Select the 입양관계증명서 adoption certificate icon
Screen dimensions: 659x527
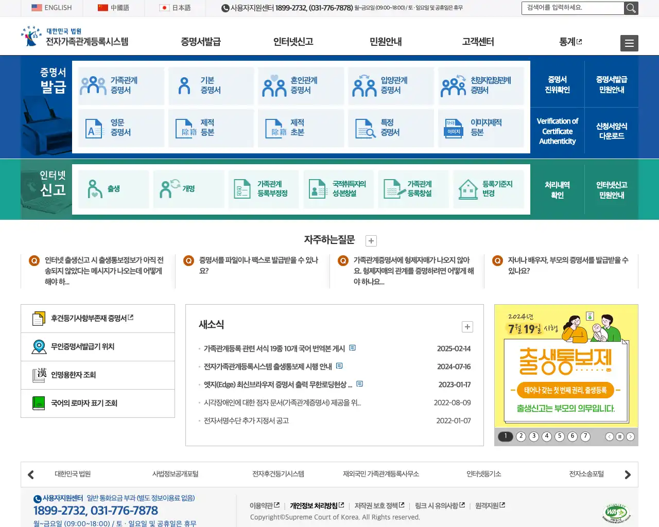coord(391,85)
